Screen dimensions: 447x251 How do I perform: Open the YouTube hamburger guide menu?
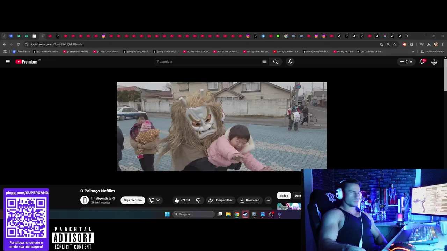click(8, 62)
